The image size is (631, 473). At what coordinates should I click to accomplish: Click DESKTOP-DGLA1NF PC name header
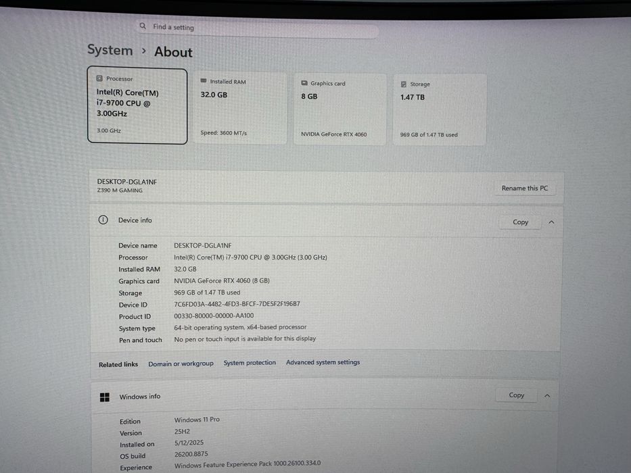click(126, 182)
